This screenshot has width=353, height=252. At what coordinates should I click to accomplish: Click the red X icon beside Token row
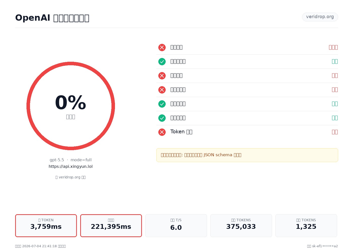point(162,132)
